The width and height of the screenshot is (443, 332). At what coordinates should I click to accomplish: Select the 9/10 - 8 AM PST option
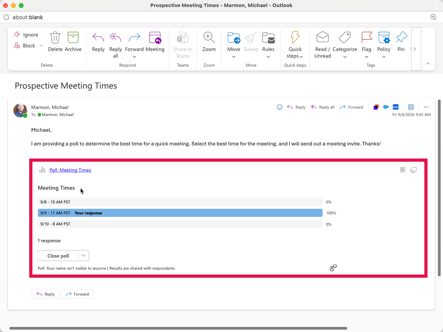click(x=180, y=224)
